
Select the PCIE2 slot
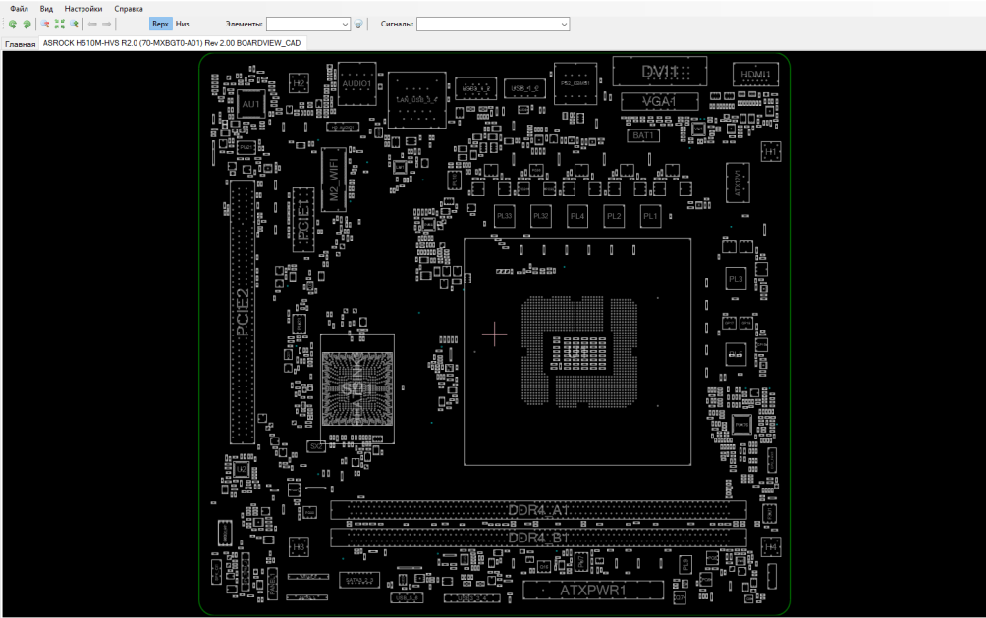pos(243,312)
